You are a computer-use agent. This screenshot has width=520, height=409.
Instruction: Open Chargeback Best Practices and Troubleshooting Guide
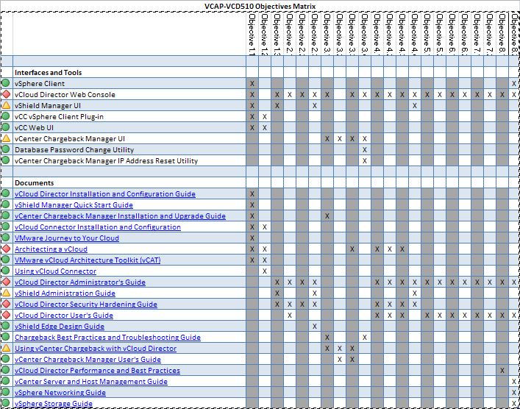pos(107,338)
